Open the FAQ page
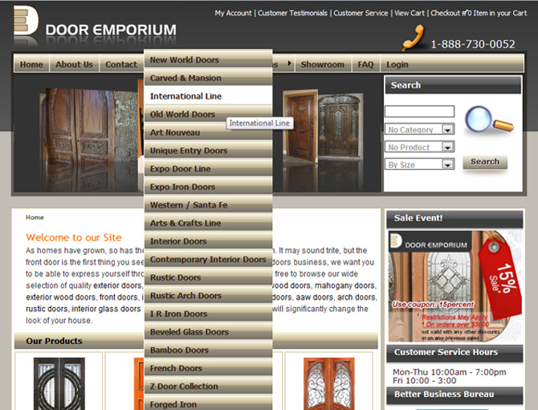 click(365, 64)
